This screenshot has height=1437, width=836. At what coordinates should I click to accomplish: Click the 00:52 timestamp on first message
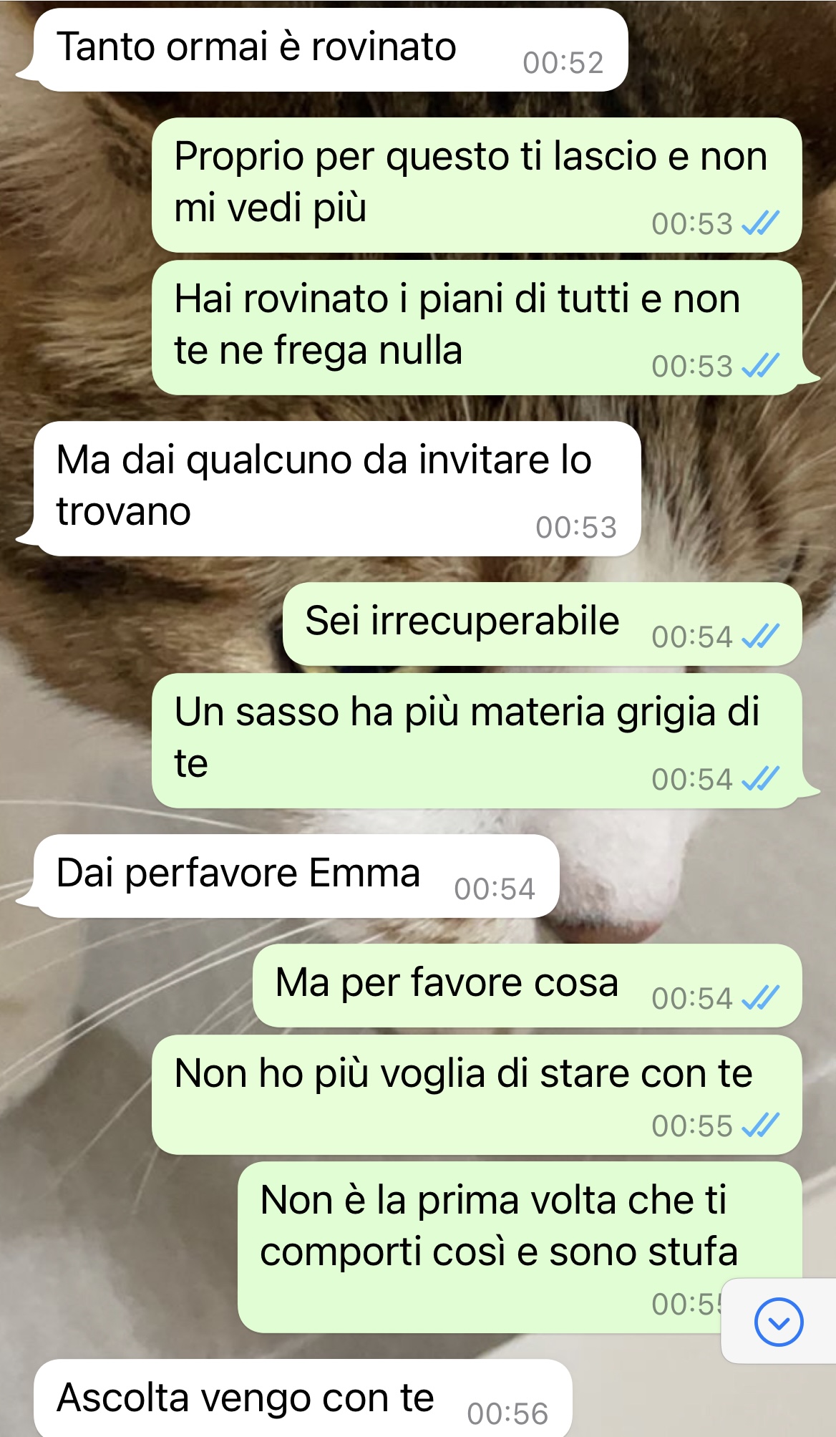tap(563, 63)
